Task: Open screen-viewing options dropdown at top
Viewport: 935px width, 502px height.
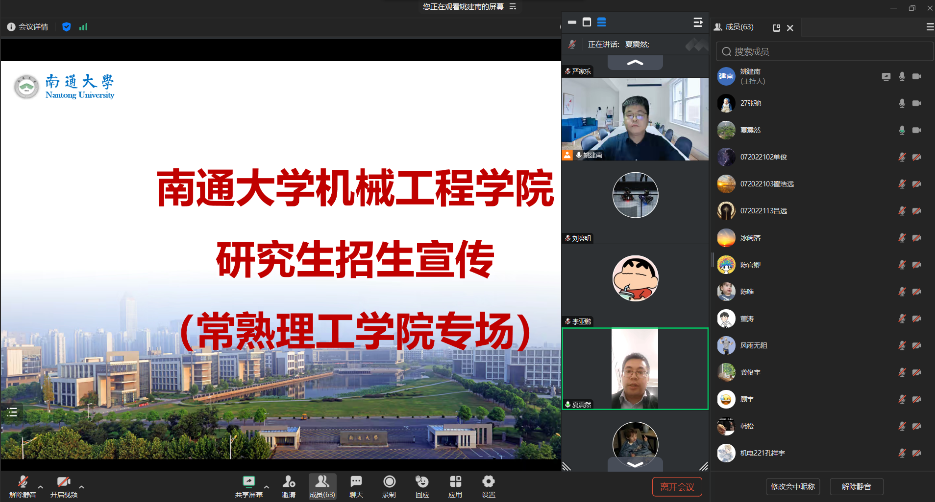Action: coord(513,6)
